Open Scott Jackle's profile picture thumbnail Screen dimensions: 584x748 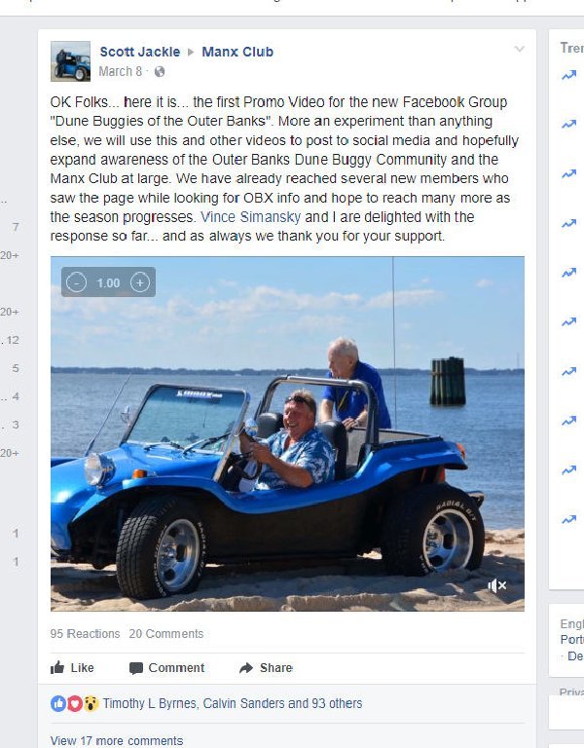[70, 61]
